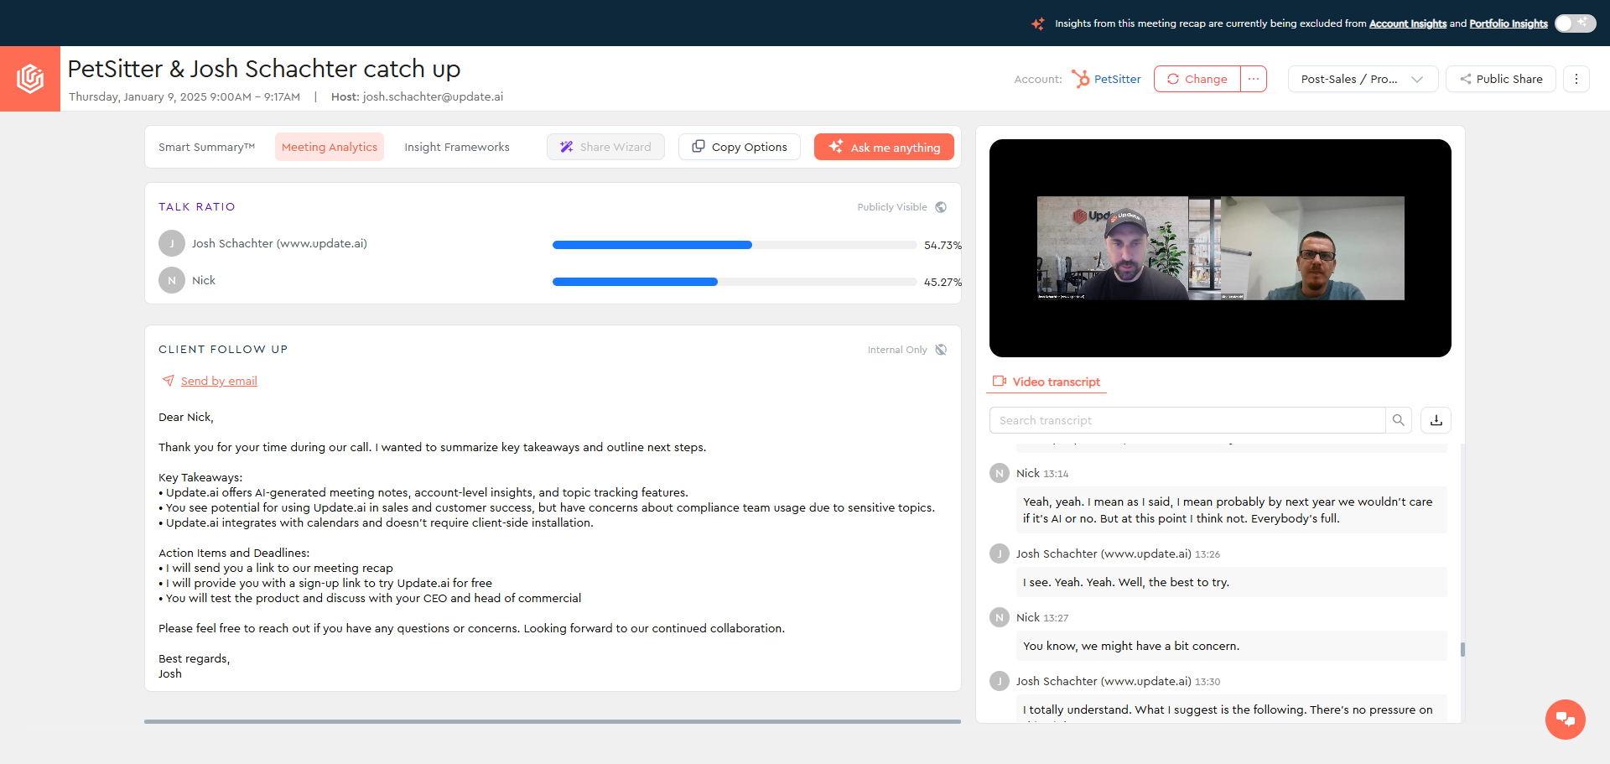Click the 54.73% talk ratio value
1610x764 pixels.
click(943, 246)
